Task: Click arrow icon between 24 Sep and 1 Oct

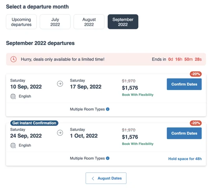Action: coord(60,133)
